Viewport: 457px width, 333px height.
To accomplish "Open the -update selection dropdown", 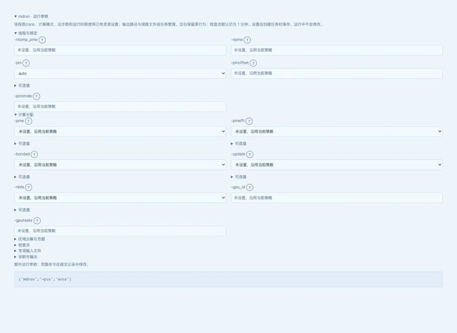I will pyautogui.click(x=337, y=165).
